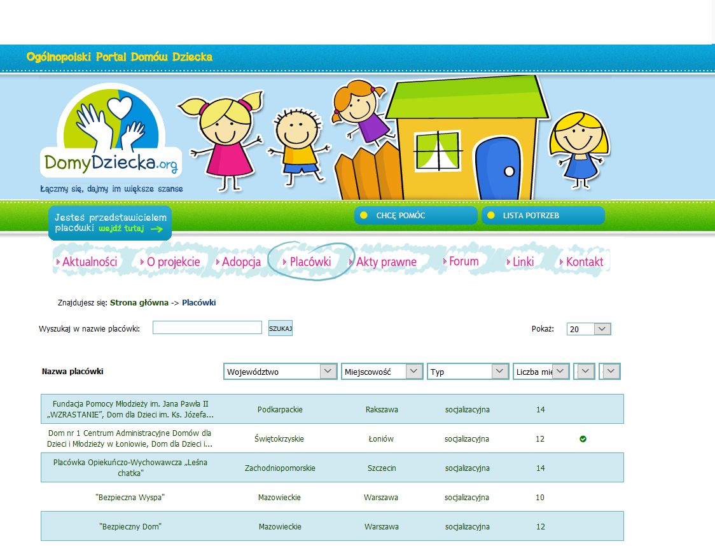The height and width of the screenshot is (546, 715).
Task: Click Mazowieckie in the Bezpieczna Wyspa row
Action: coord(279,497)
